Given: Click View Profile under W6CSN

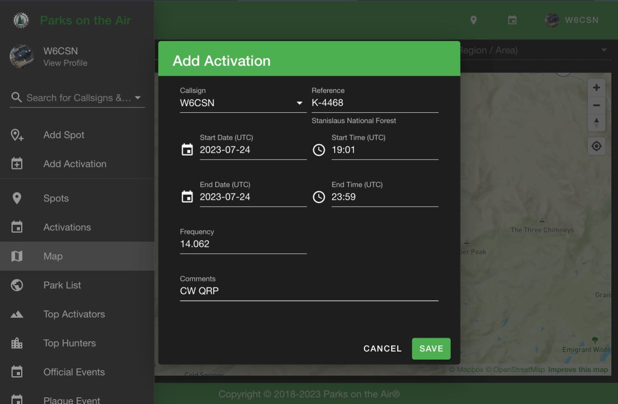Looking at the screenshot, I should tap(65, 63).
